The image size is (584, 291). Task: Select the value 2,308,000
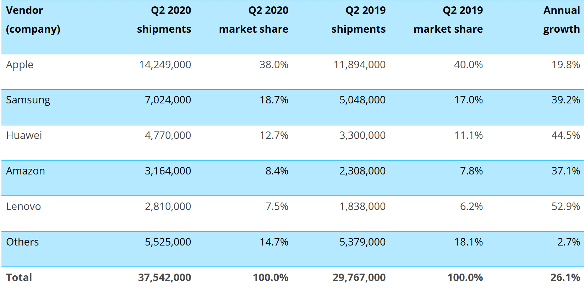click(x=362, y=171)
